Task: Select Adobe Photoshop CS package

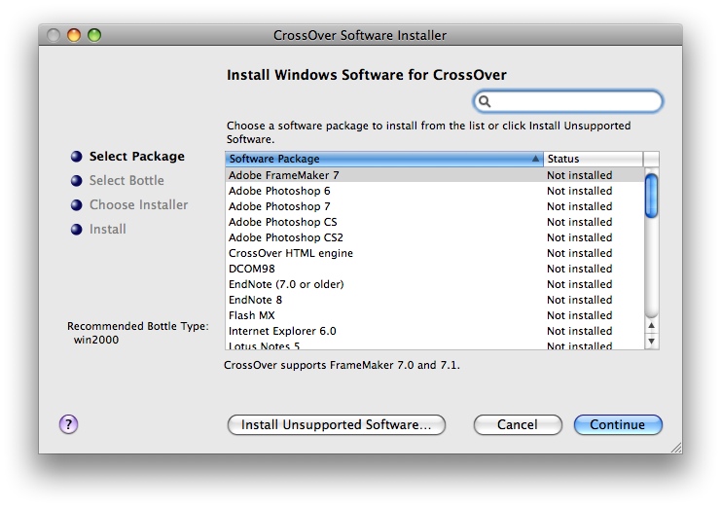Action: tap(435, 222)
